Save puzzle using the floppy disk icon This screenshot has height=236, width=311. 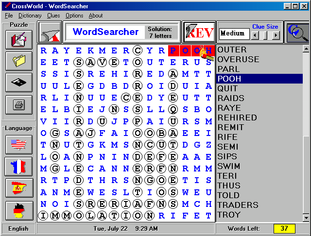click(19, 83)
